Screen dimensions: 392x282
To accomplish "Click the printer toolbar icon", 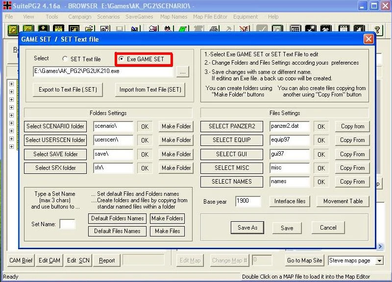I will 214,29.
